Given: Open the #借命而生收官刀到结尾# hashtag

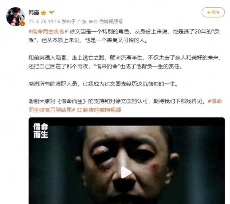Looking at the screenshot, I should 125,106.
